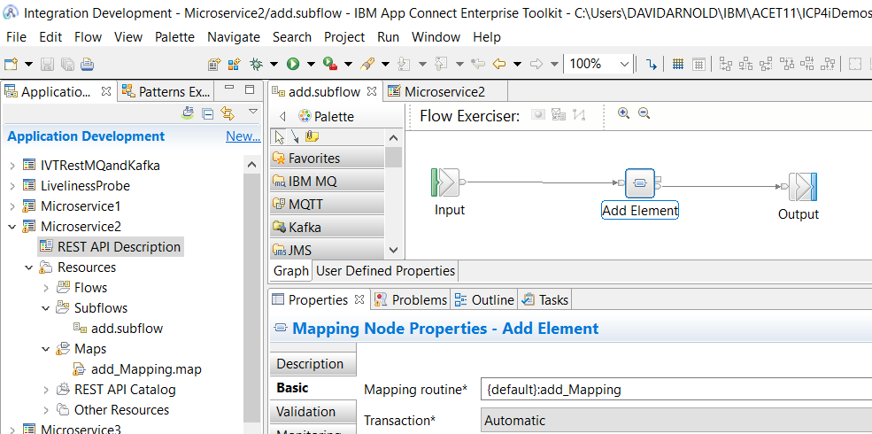
Task: Open the IBM MQ palette drawer
Action: click(327, 182)
